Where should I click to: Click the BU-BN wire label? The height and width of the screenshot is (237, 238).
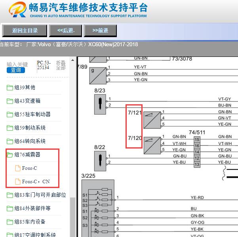click(x=225, y=105)
